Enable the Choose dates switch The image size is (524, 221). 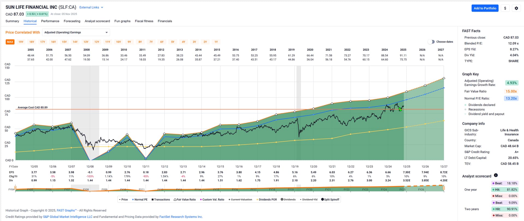[x=431, y=42]
